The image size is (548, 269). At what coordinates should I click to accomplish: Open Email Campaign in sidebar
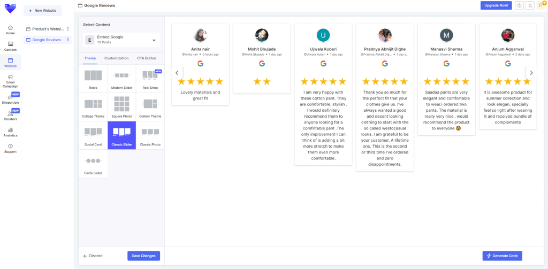10,80
